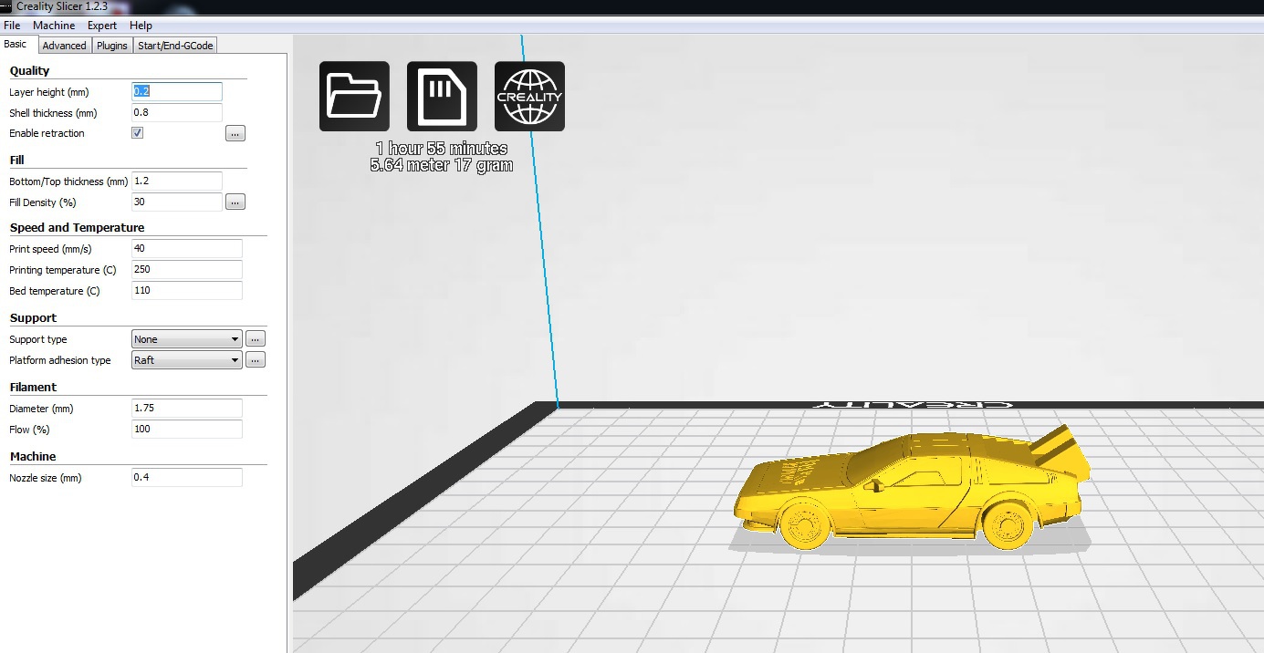Image resolution: width=1264 pixels, height=653 pixels.
Task: Click the Bottom/Top thickness input field
Action: click(x=177, y=181)
